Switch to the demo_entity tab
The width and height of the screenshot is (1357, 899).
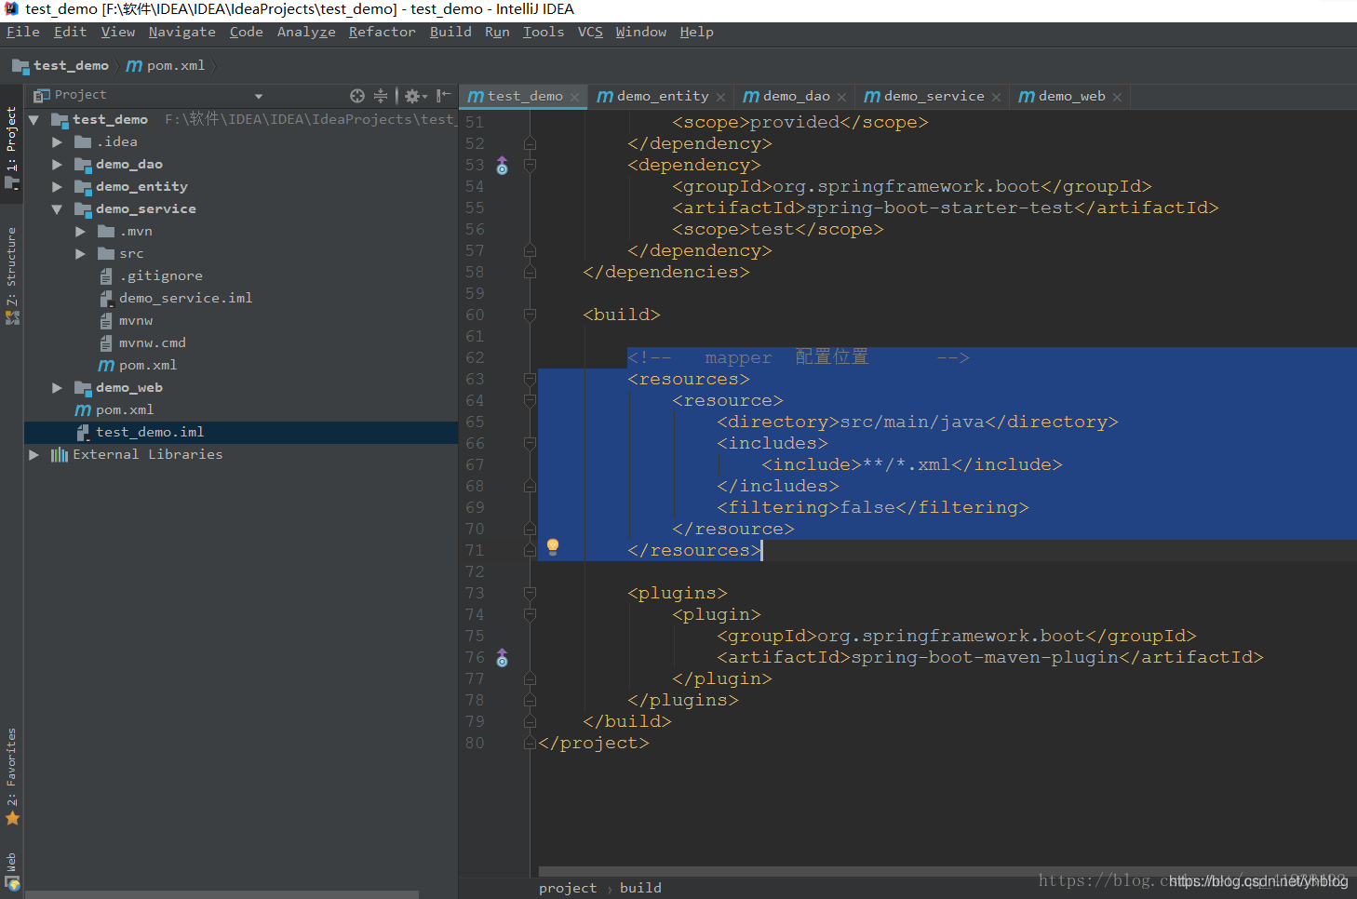pyautogui.click(x=661, y=97)
